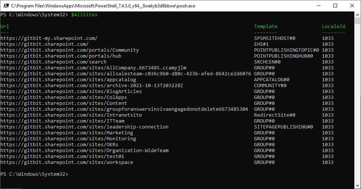Click the LocaleId column header
The image size is (361, 189).
pos(334,26)
